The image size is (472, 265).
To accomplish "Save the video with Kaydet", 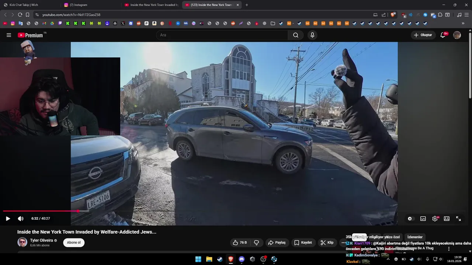I will (303, 243).
